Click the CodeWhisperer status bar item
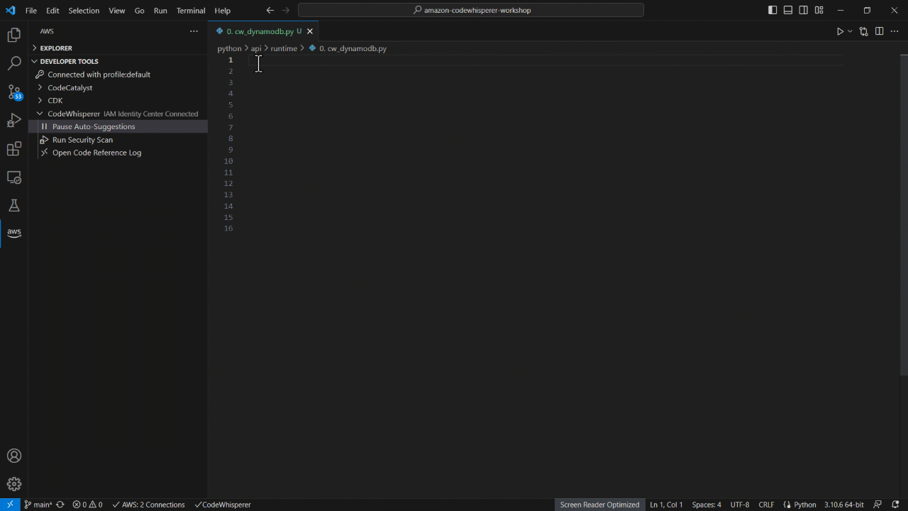This screenshot has height=511, width=908. point(223,505)
